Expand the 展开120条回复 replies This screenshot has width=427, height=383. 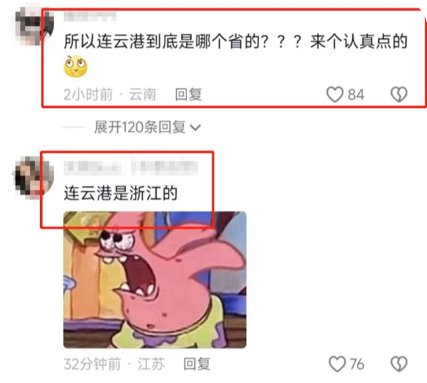tap(147, 127)
